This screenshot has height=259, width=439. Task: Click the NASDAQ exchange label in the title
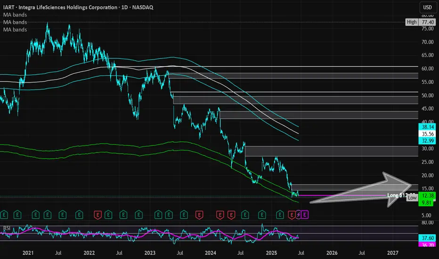143,7
